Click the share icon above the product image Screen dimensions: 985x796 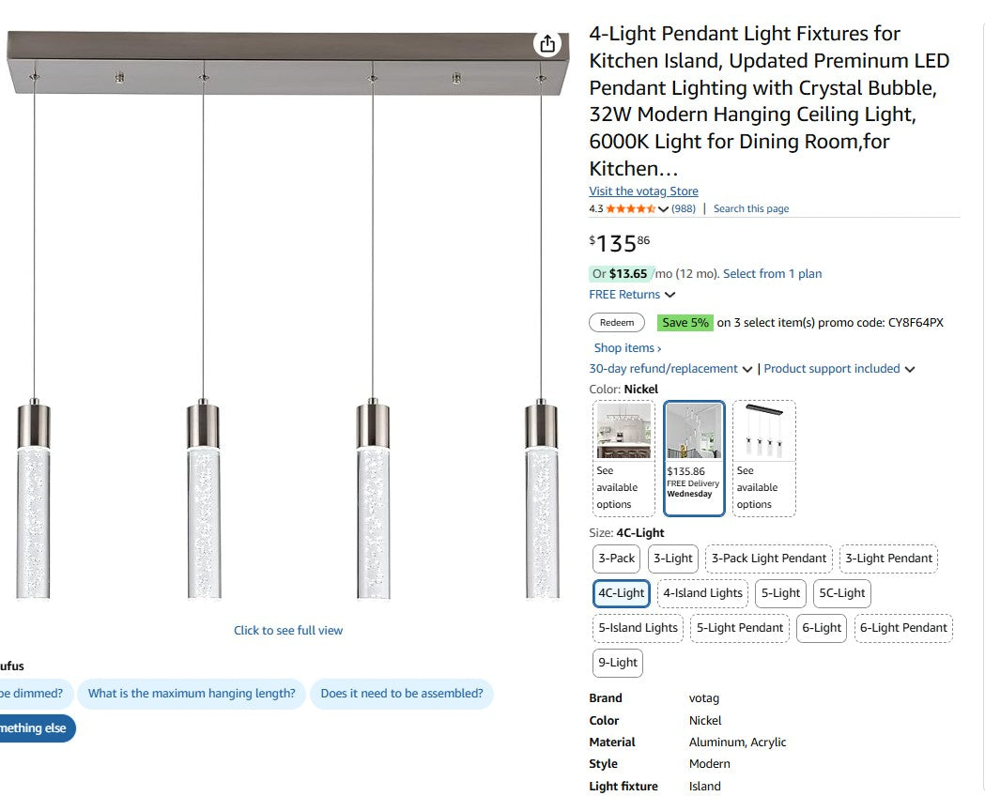tap(546, 43)
